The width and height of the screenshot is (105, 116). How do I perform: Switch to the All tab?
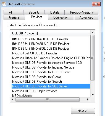pos(14,12)
